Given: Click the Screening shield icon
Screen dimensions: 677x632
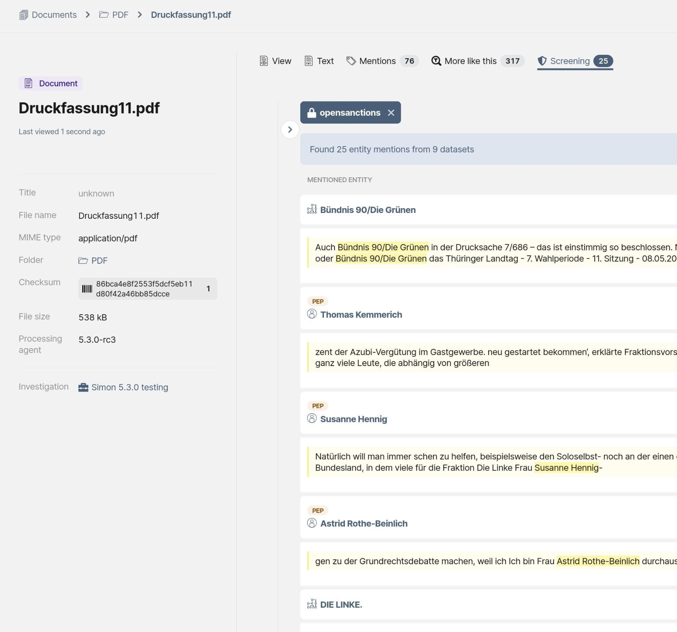Looking at the screenshot, I should 542,61.
